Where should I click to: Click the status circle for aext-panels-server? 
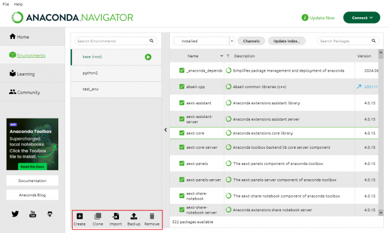click(x=228, y=180)
